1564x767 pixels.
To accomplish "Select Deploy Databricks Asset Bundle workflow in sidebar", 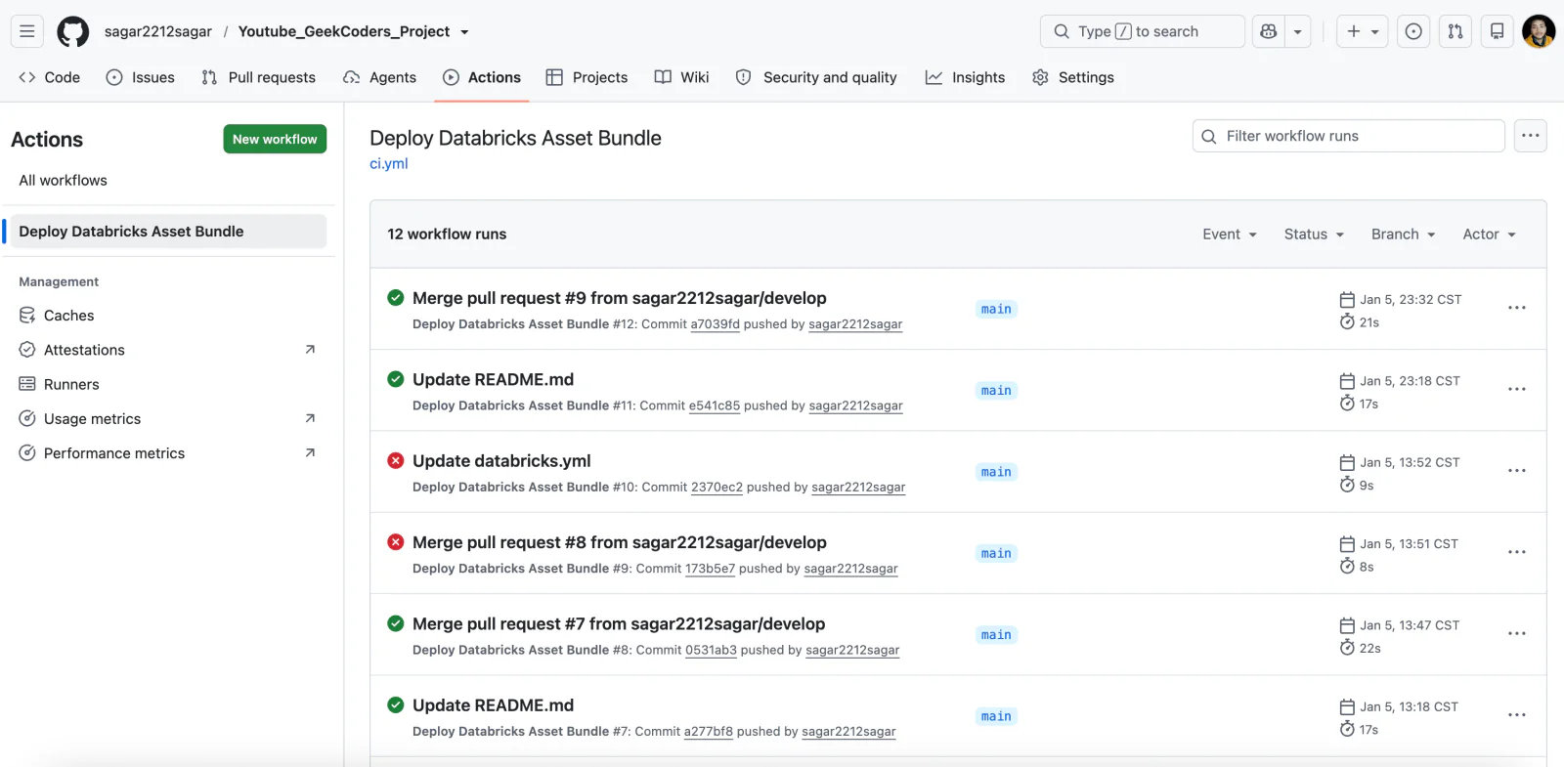I will coord(167,232).
